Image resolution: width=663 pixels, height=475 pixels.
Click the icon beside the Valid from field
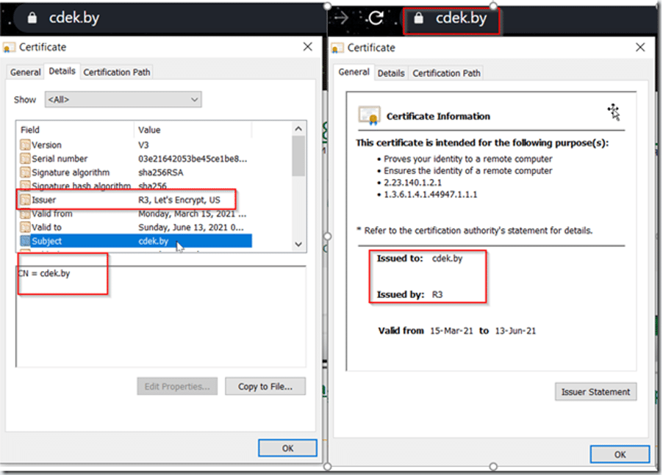[x=25, y=214]
